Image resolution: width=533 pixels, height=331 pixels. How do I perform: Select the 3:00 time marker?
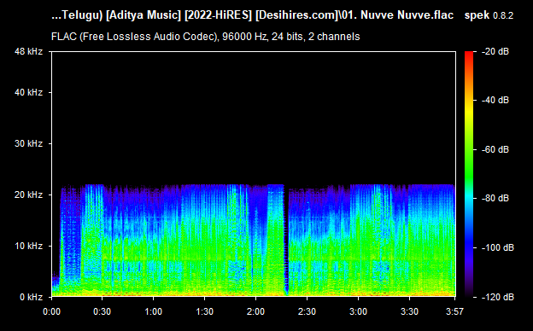[358, 311]
